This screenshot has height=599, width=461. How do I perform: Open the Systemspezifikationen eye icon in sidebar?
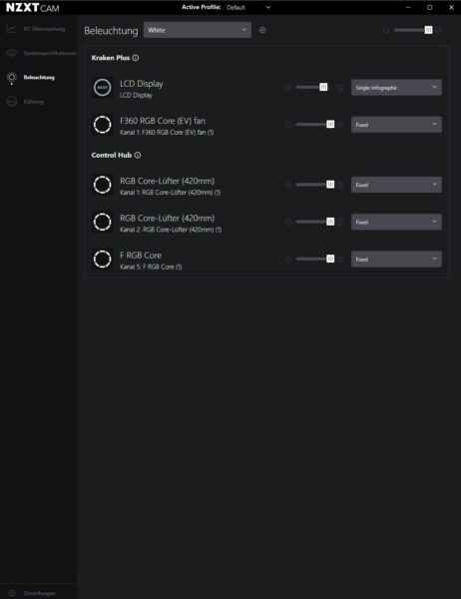click(x=11, y=53)
